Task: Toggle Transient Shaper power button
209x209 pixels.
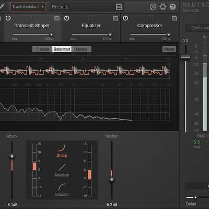Action: click(8, 18)
